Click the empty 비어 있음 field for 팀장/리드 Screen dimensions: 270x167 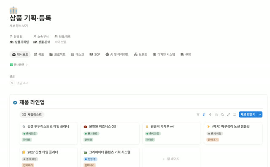60,42
